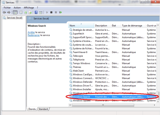
Task: Sort by Type de démarrage column header
Action: coord(133,25)
